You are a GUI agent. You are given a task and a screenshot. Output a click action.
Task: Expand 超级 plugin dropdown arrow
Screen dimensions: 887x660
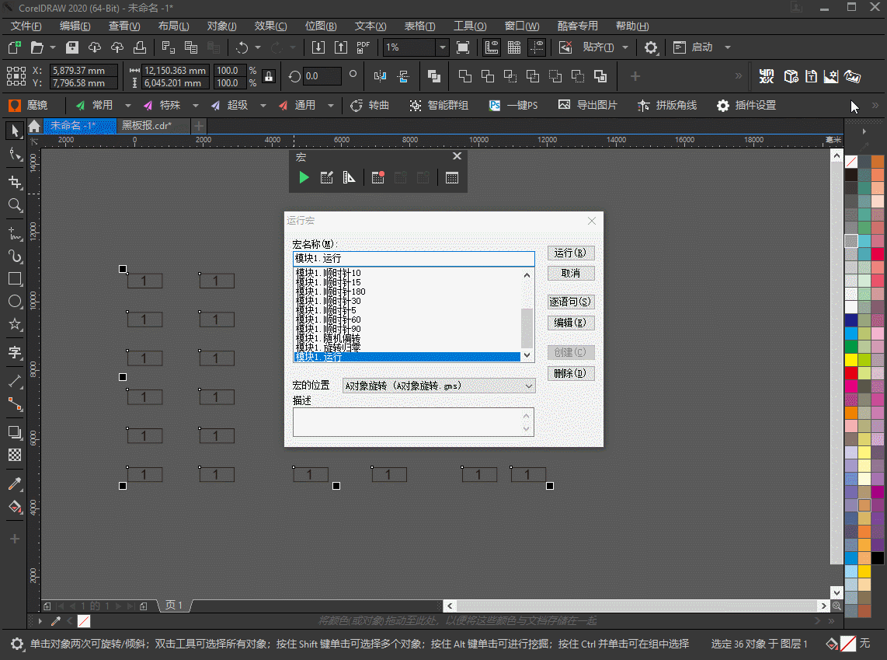tap(263, 105)
